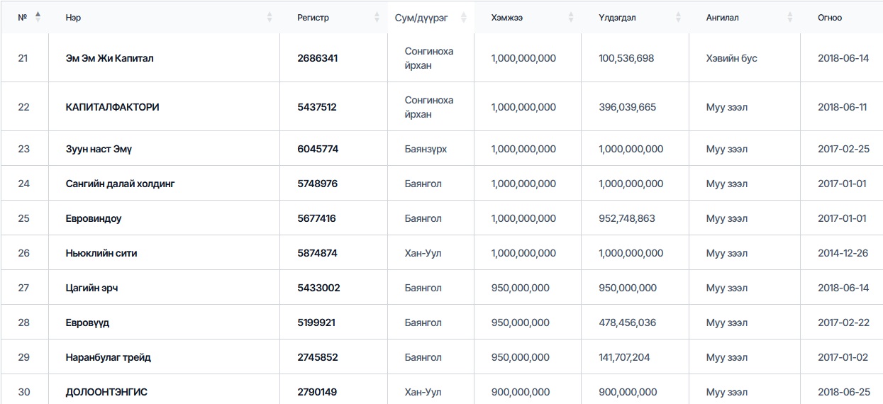
Task: Click the sort arrows in Сум/дүүрэг header
Action: [464, 17]
